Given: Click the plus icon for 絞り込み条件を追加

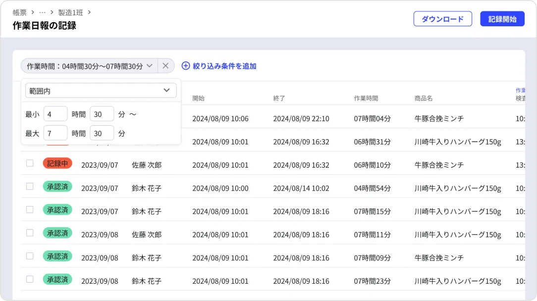Looking at the screenshot, I should point(186,66).
